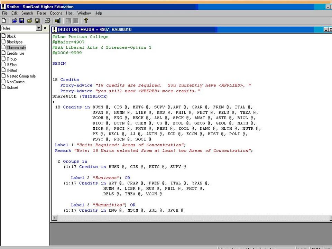
Task: Click the Help question mark icon
Action: pos(86,20)
